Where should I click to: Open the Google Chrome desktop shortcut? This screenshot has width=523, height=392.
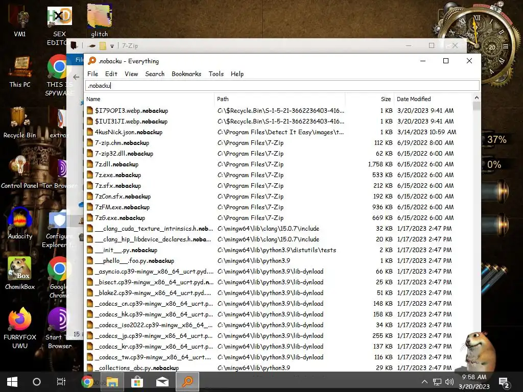pyautogui.click(x=59, y=277)
